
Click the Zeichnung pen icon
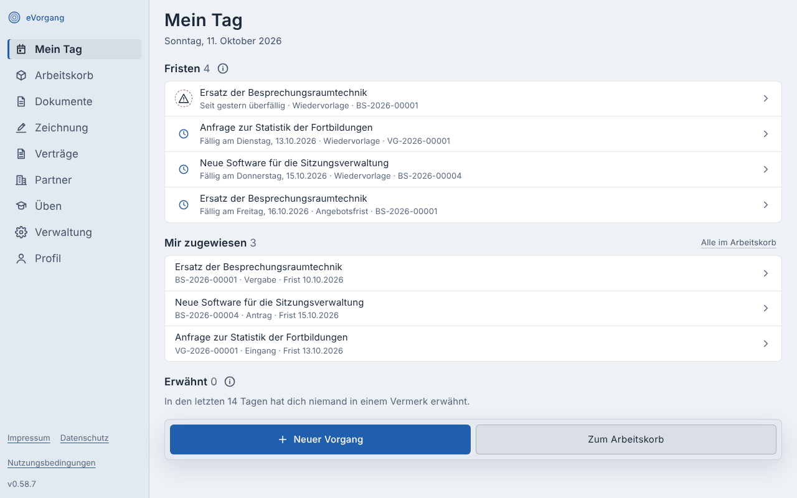point(21,128)
